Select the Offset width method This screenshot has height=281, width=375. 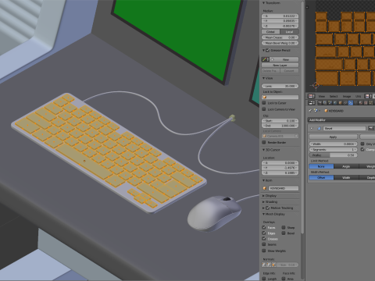coord(321,177)
